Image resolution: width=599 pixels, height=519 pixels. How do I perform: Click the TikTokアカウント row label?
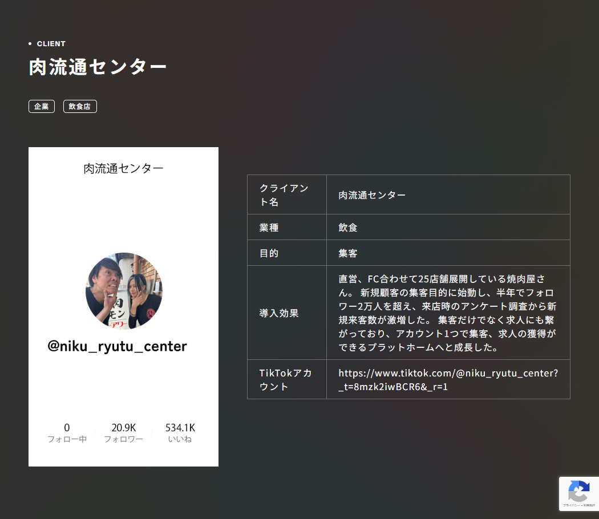pyautogui.click(x=285, y=379)
